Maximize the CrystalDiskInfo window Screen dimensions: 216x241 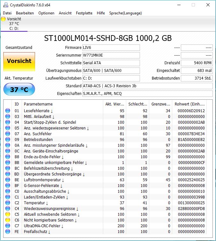coord(193,5)
